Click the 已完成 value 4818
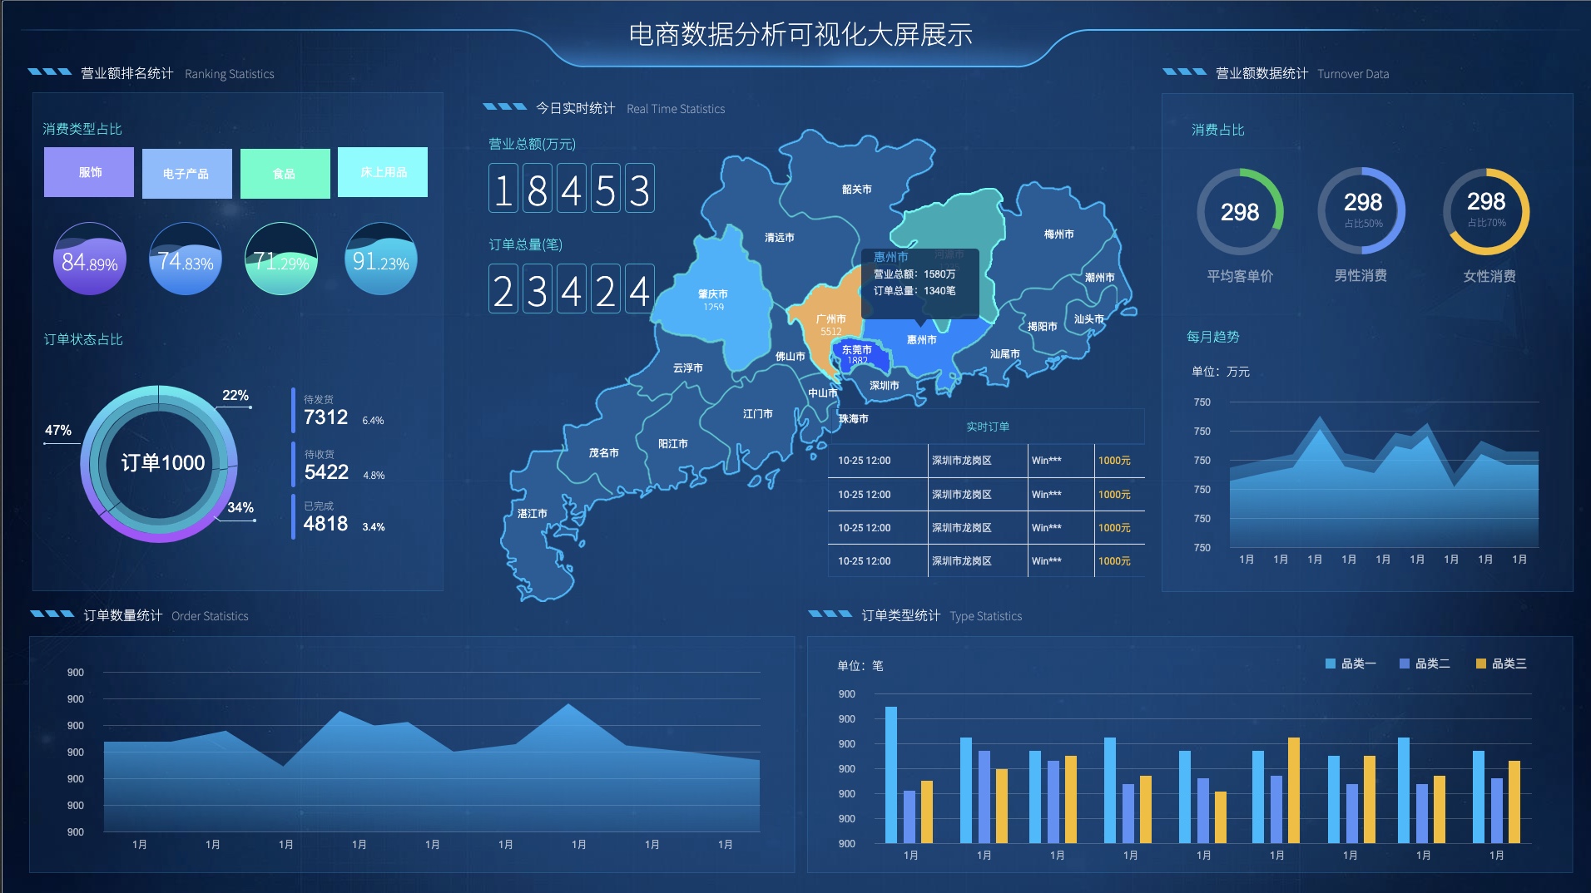 tap(325, 524)
